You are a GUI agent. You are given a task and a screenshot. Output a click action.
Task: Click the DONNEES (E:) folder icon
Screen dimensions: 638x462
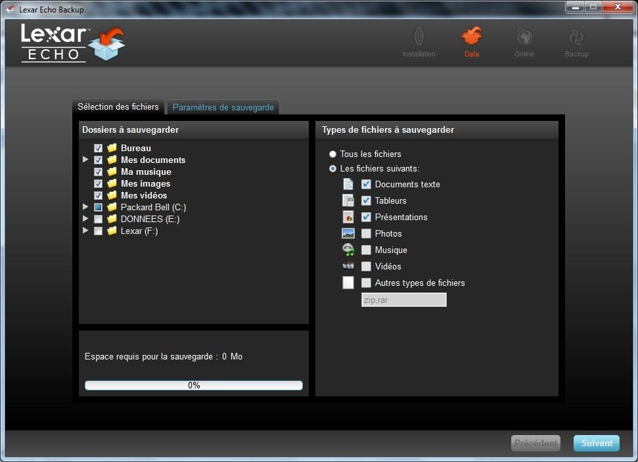(x=112, y=219)
